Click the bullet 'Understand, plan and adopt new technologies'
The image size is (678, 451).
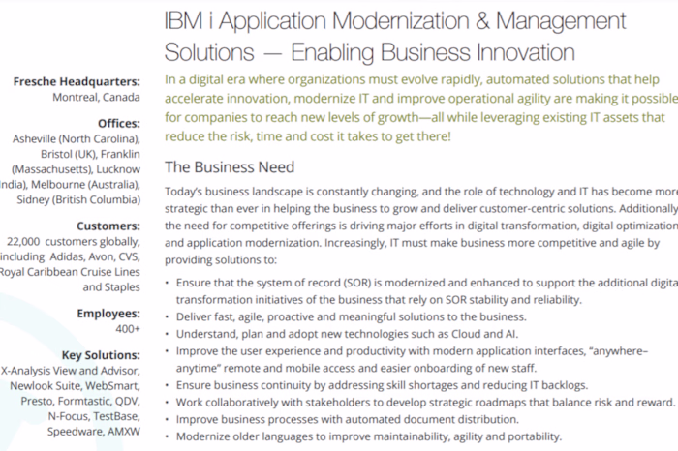click(x=347, y=334)
